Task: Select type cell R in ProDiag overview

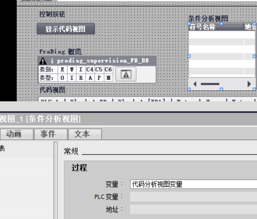Action: click(81, 78)
